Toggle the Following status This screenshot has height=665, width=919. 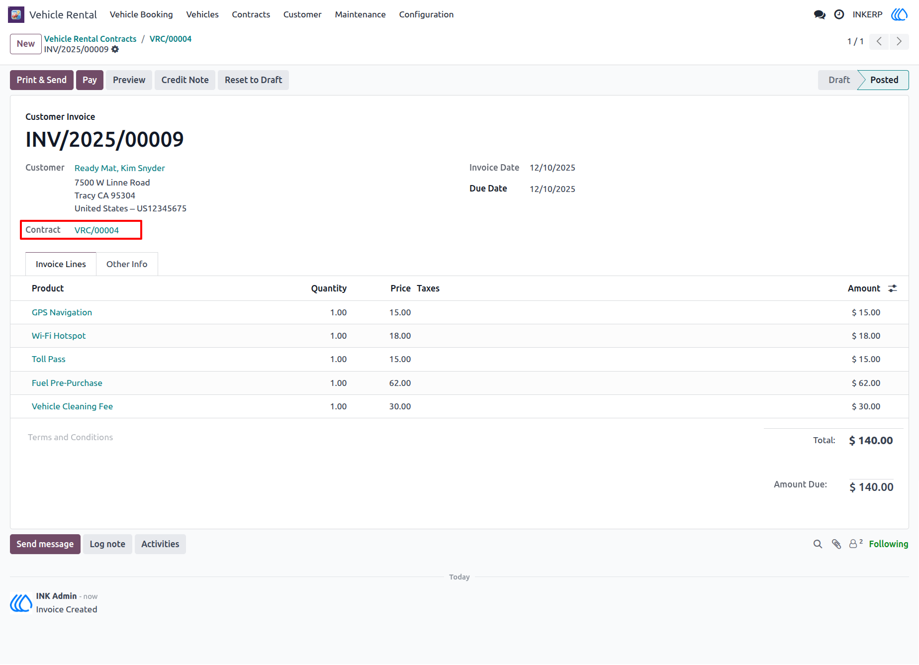(889, 544)
